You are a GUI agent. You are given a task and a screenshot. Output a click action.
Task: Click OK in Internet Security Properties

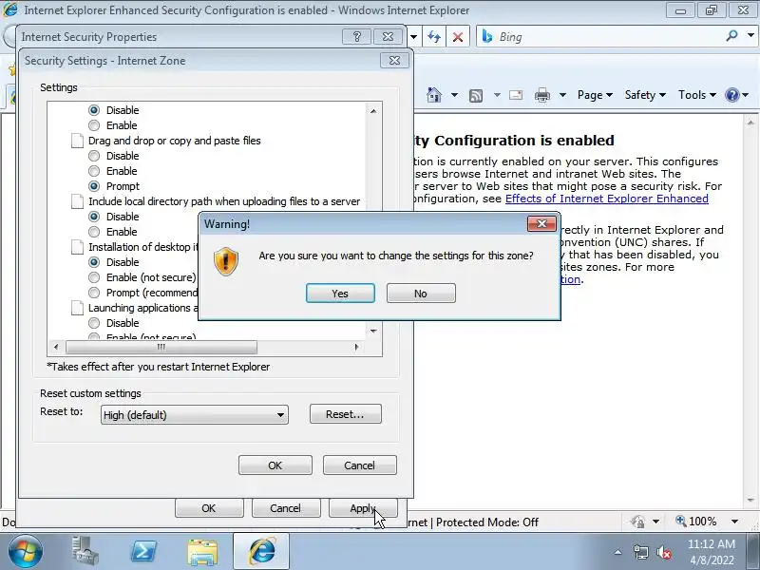pyautogui.click(x=209, y=508)
